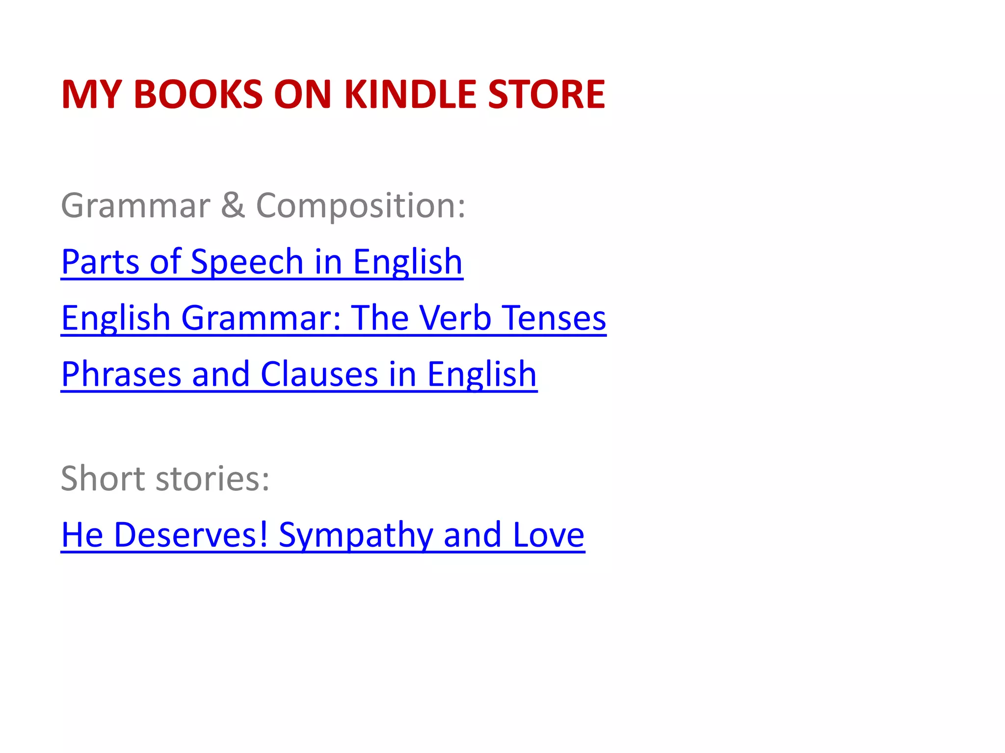Viewport: 1005px width, 753px height.
Task: Click the word Sympathy in the last link
Action: click(356, 536)
